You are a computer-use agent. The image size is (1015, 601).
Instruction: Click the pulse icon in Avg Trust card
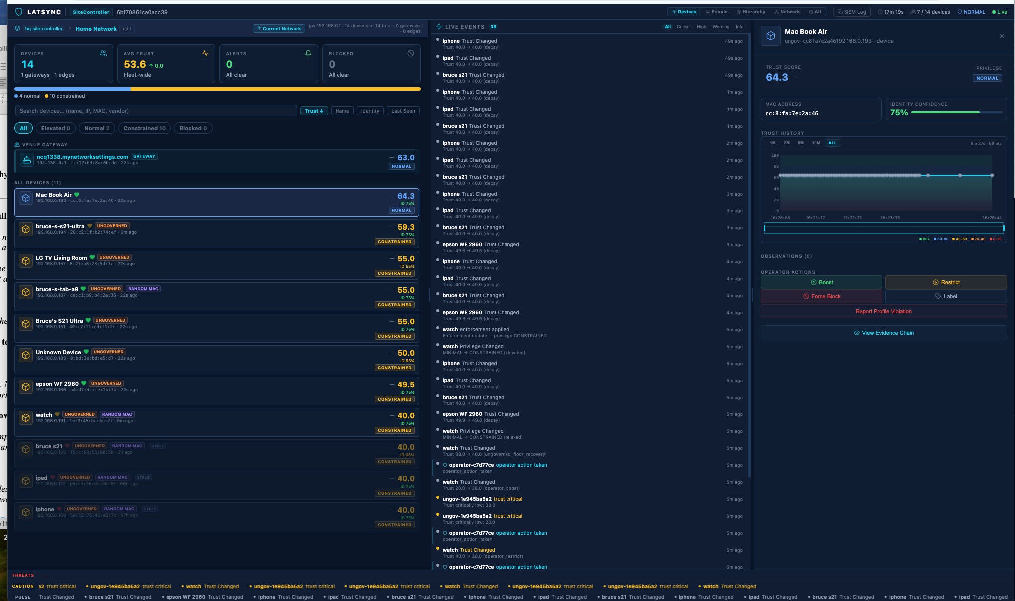click(x=205, y=53)
